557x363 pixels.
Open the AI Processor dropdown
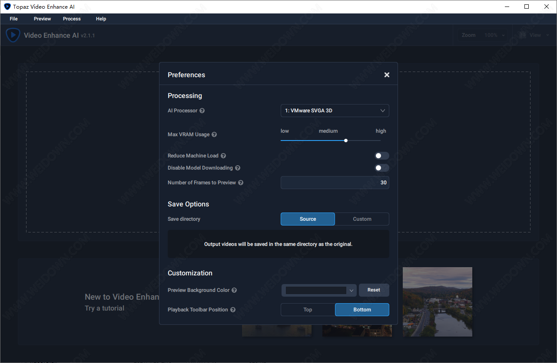tap(335, 111)
